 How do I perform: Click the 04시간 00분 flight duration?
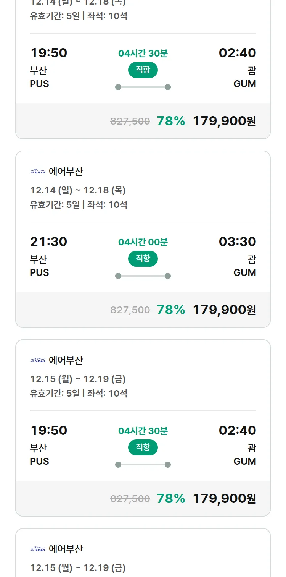click(x=143, y=242)
